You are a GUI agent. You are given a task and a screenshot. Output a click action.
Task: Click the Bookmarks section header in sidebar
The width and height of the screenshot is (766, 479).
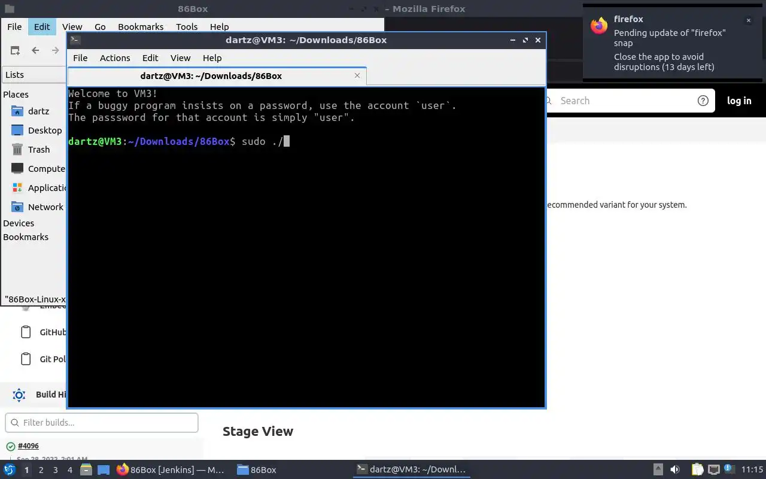coord(26,237)
